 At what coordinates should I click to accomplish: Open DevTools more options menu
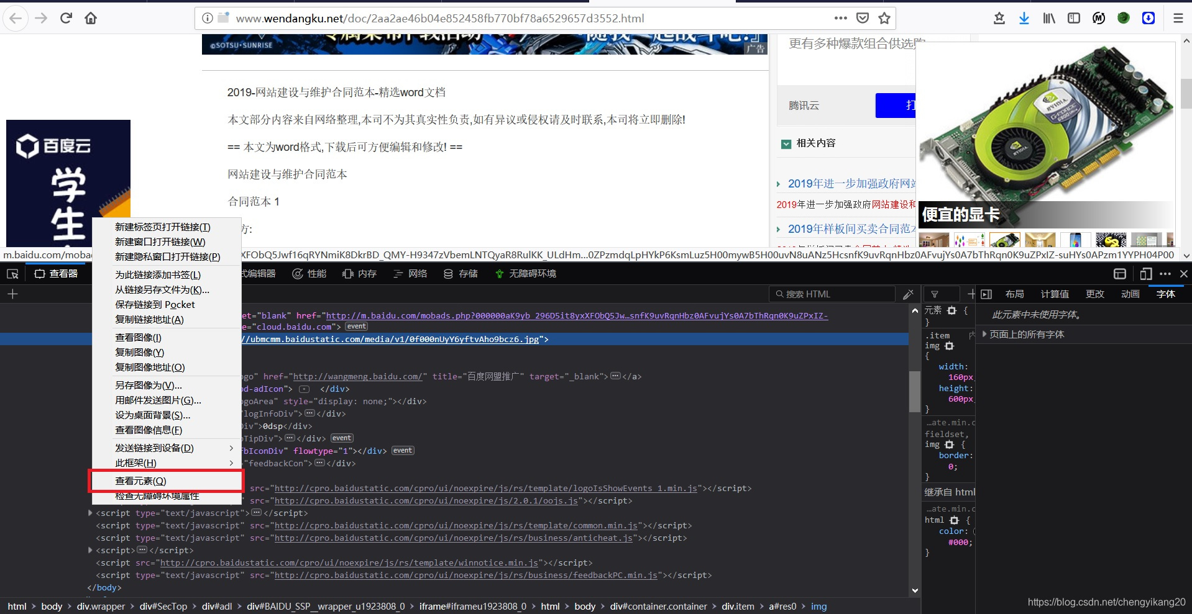[1165, 274]
